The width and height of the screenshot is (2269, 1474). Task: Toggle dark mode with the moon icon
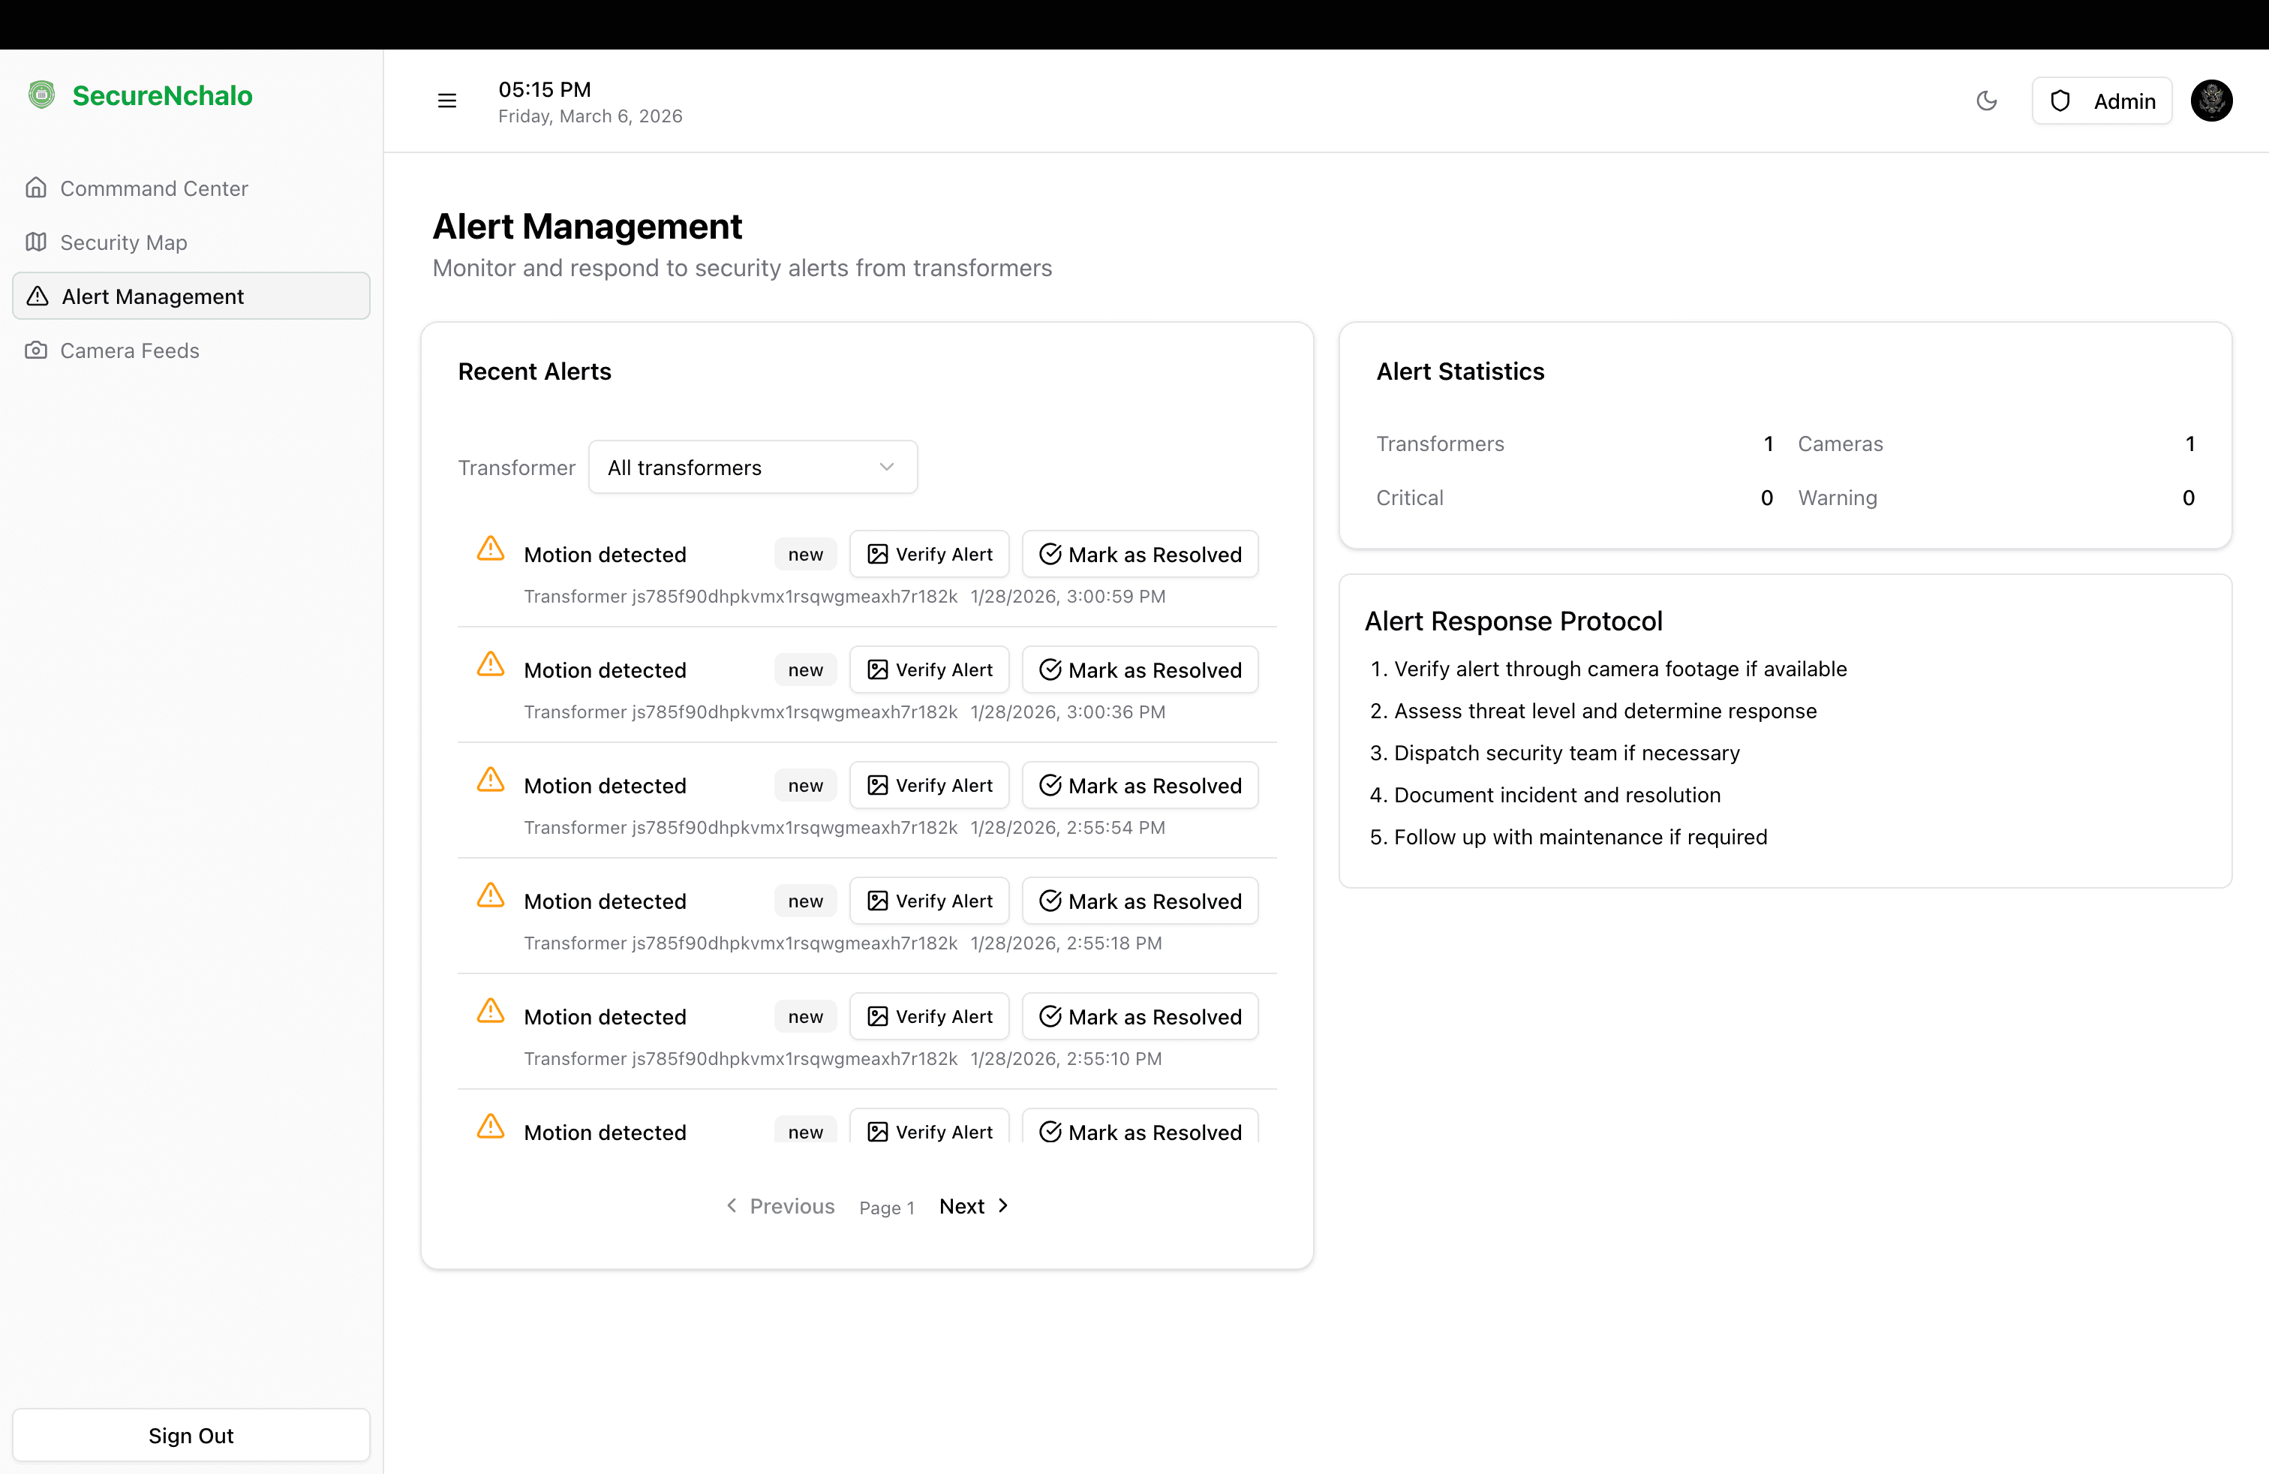1988,100
